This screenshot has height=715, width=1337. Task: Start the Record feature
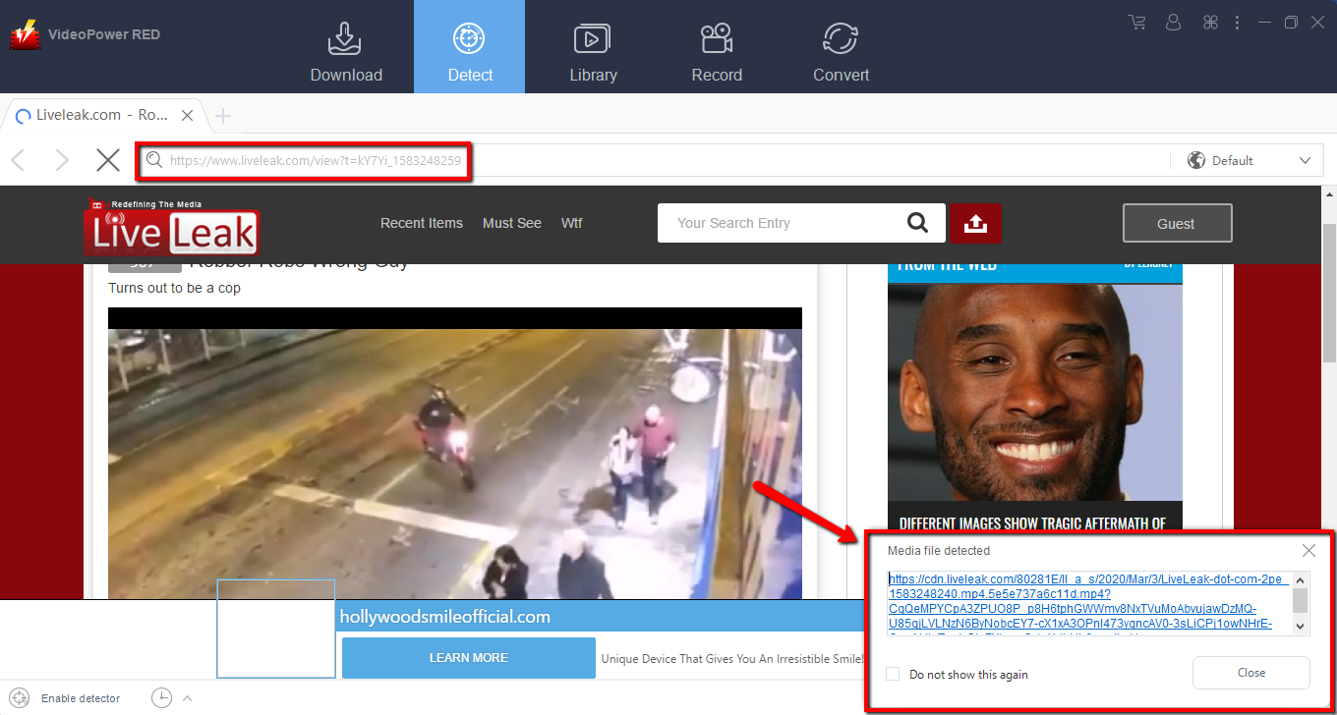click(716, 46)
